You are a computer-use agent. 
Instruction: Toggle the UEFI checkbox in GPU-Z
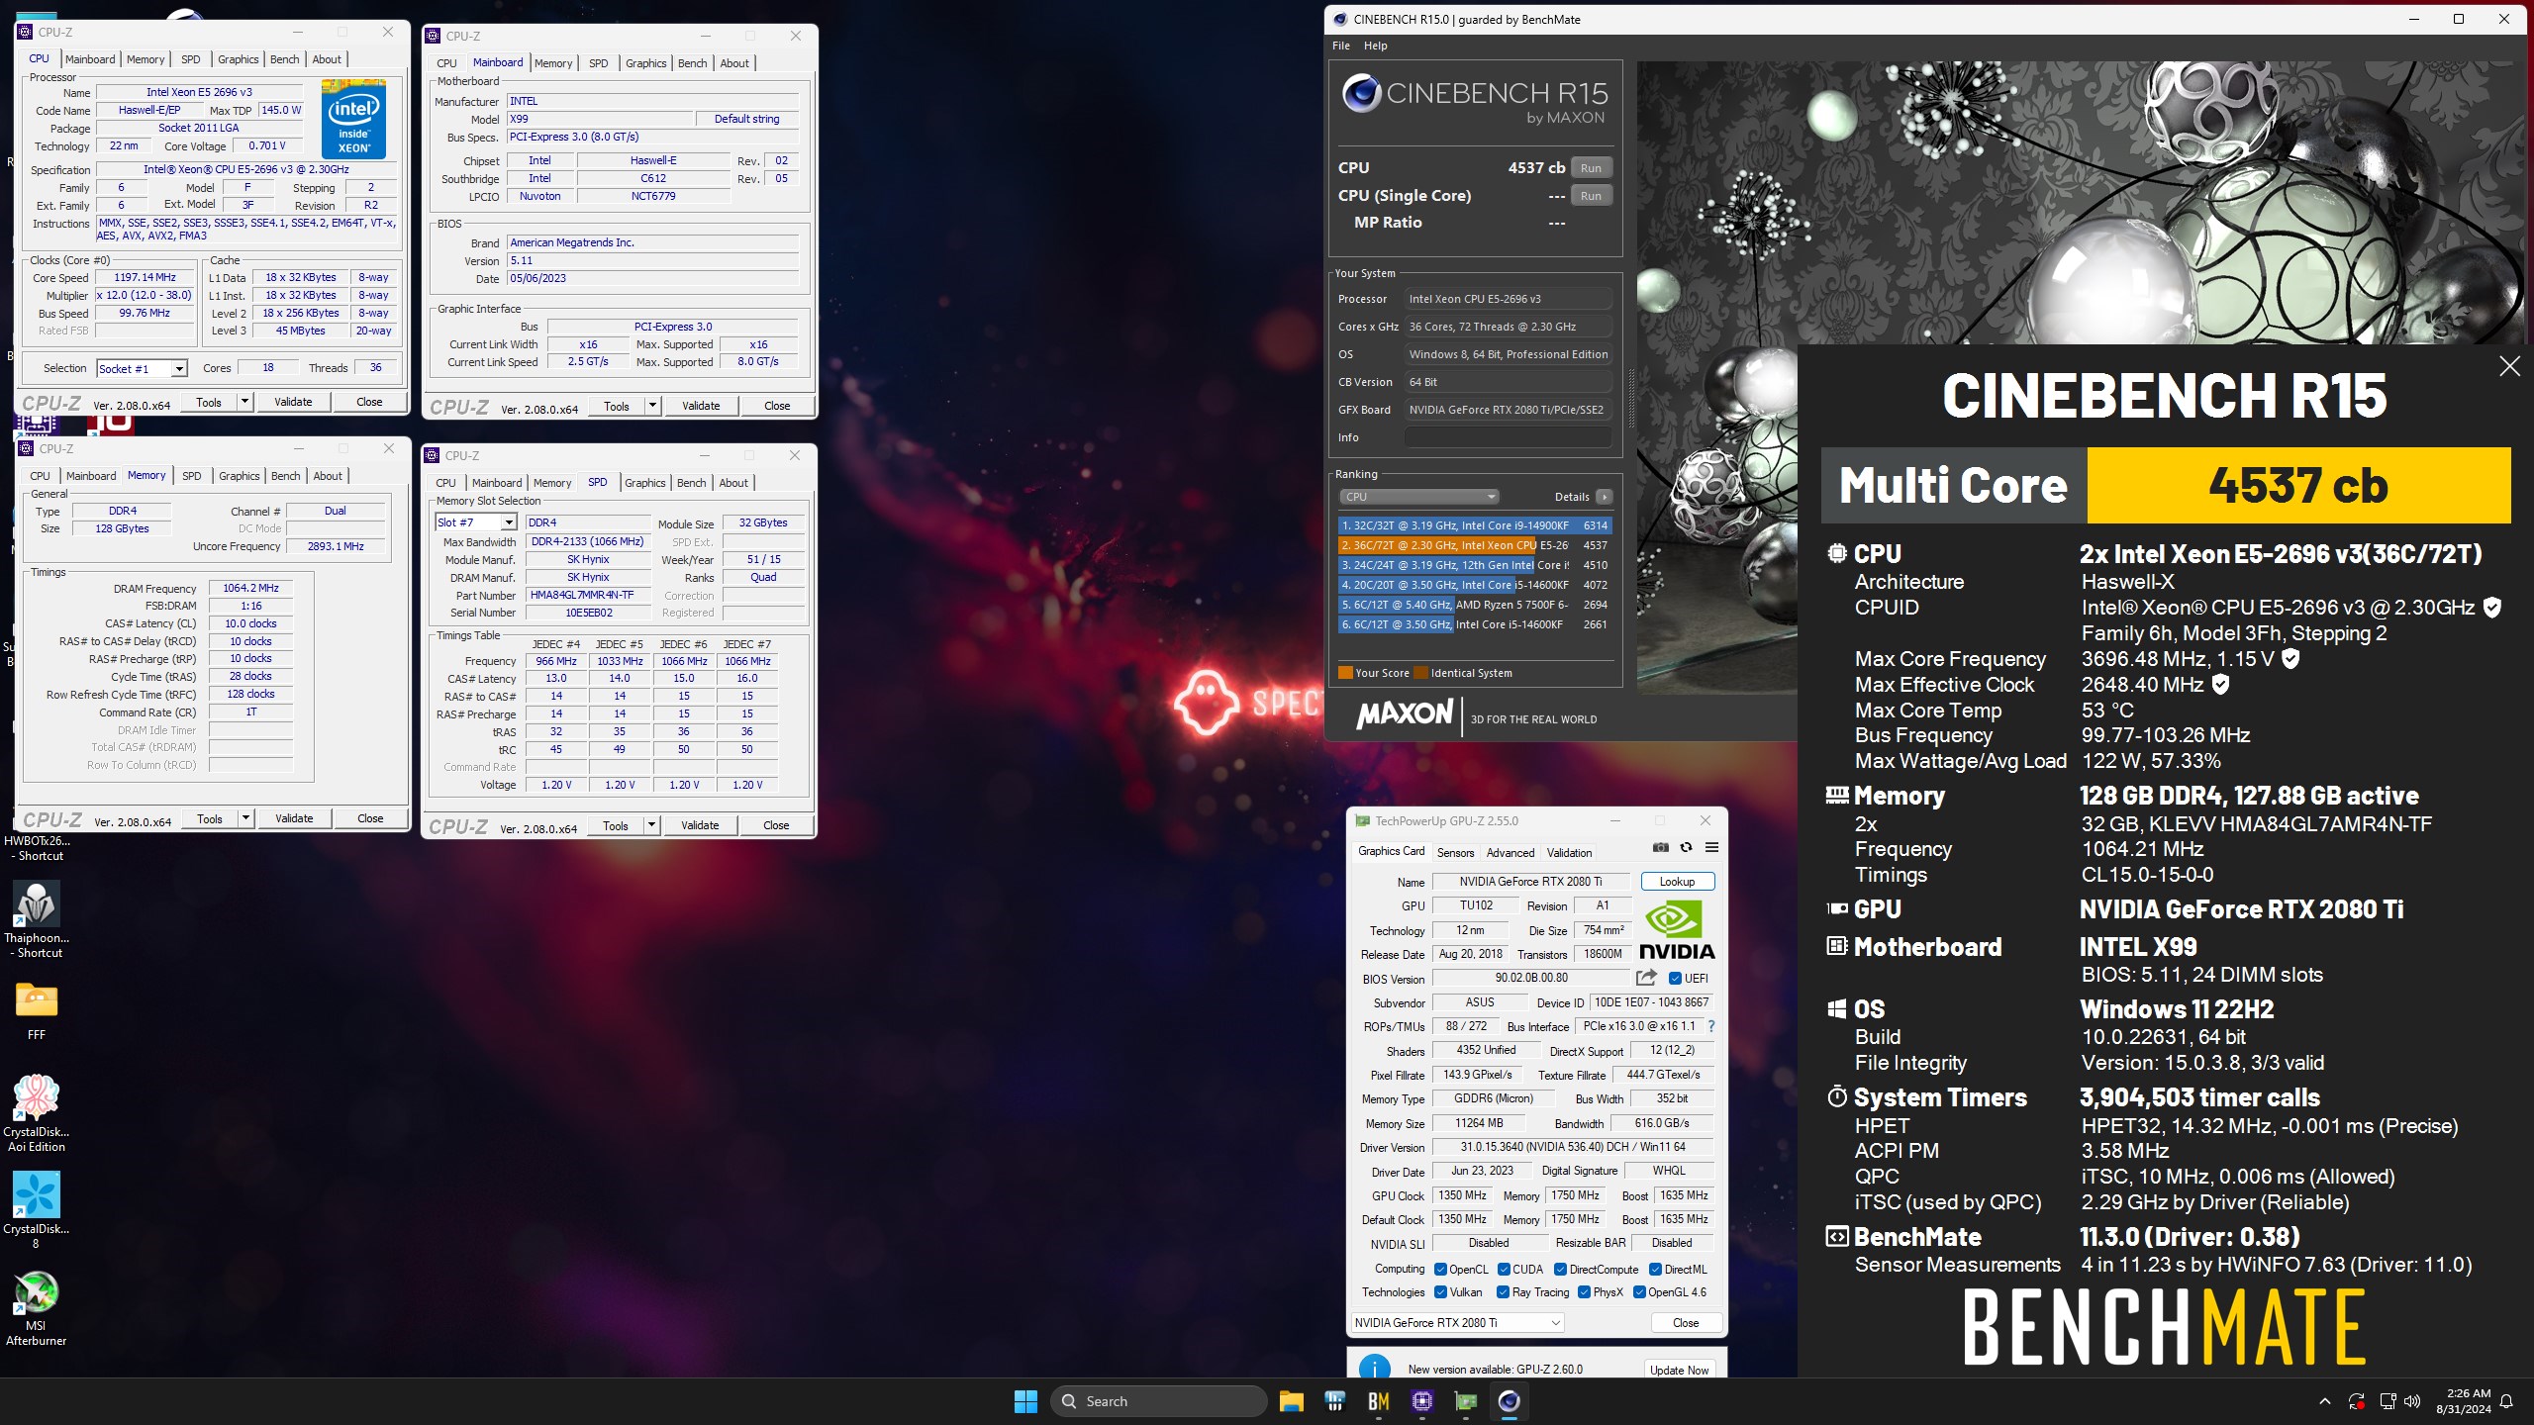pyautogui.click(x=1675, y=979)
